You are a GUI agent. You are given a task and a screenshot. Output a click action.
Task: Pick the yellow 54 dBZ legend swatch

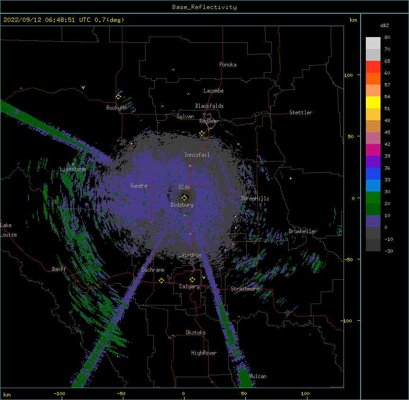coord(373,102)
